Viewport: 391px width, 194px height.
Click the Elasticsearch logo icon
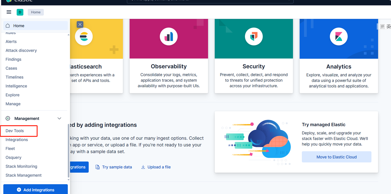click(84, 36)
